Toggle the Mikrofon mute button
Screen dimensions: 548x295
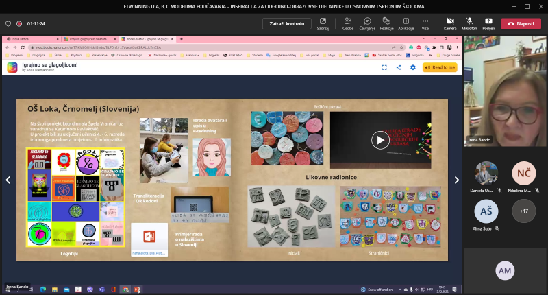click(x=469, y=21)
